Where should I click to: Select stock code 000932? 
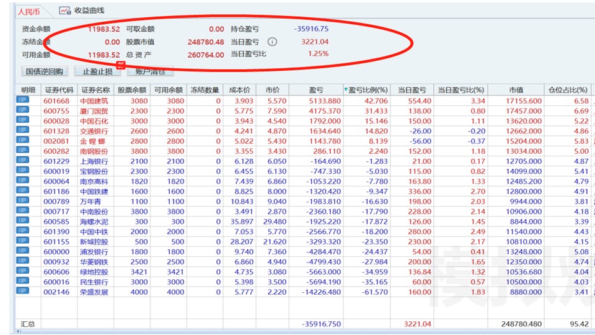pos(56,262)
